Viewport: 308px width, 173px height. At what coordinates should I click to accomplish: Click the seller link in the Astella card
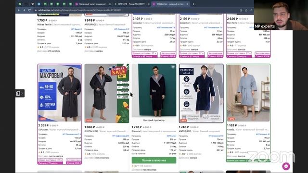tap(263, 134)
